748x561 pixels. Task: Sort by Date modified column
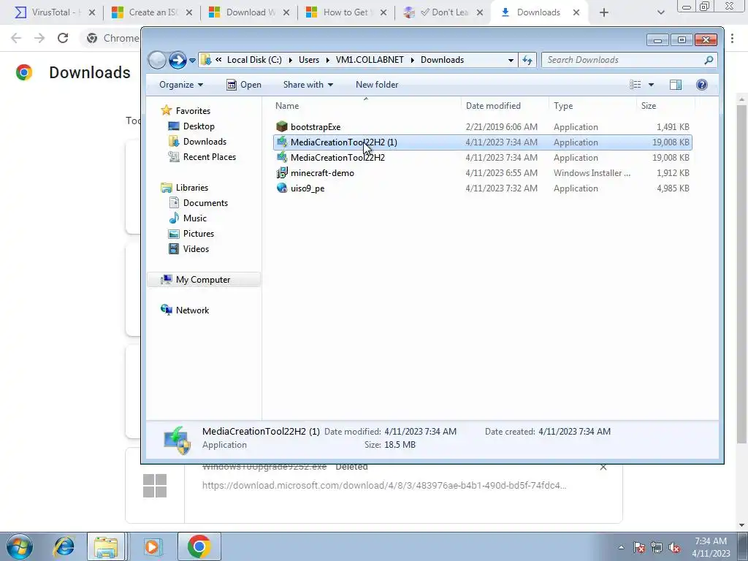505,105
